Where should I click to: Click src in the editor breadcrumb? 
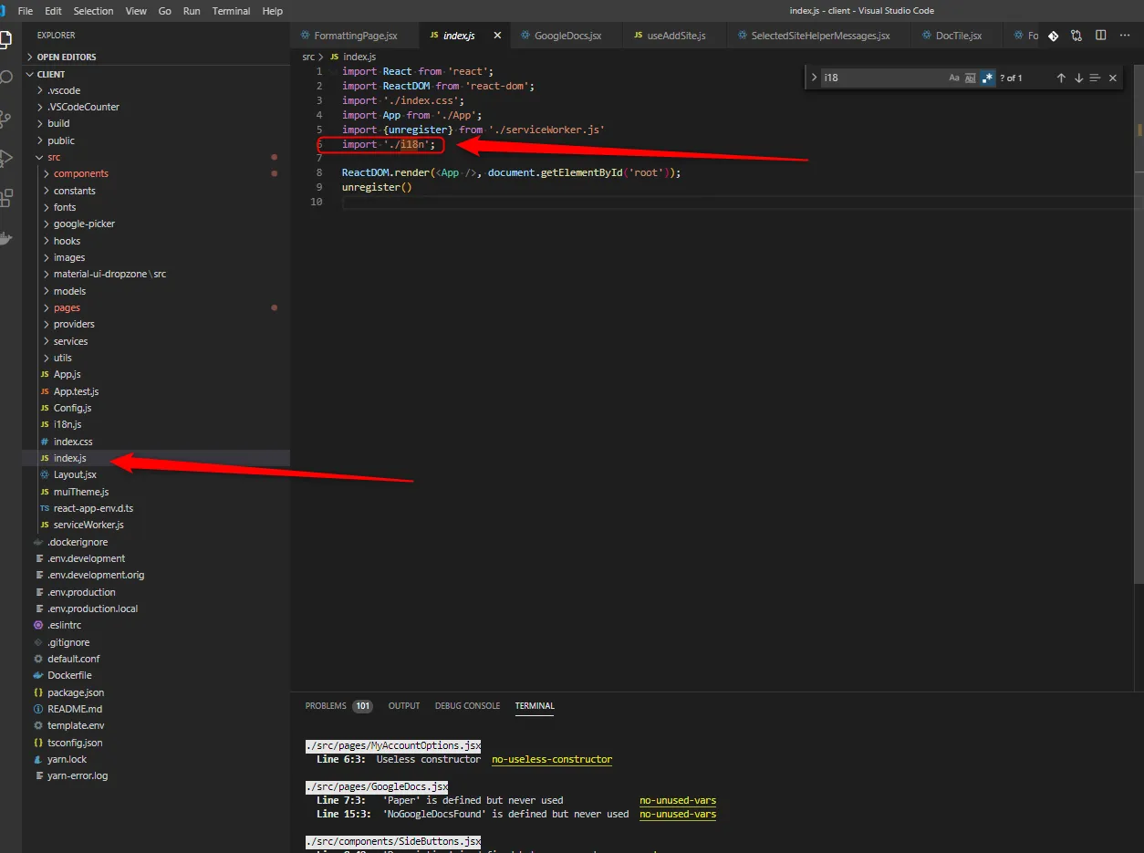point(308,57)
